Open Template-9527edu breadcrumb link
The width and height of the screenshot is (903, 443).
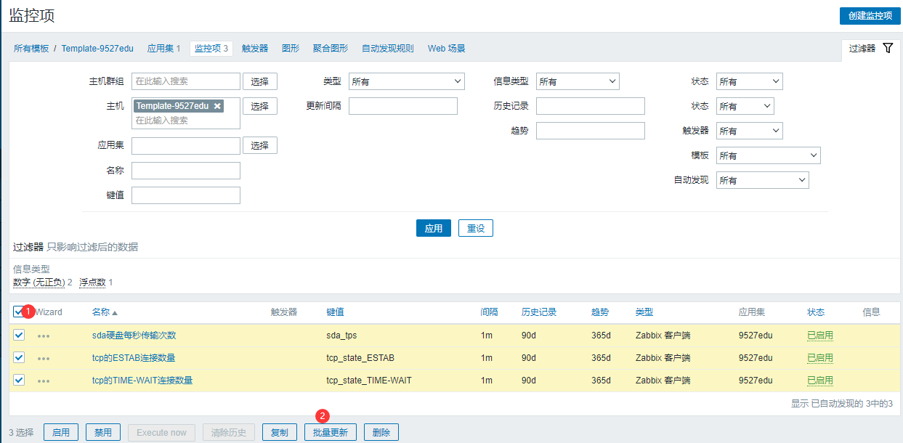pos(97,49)
